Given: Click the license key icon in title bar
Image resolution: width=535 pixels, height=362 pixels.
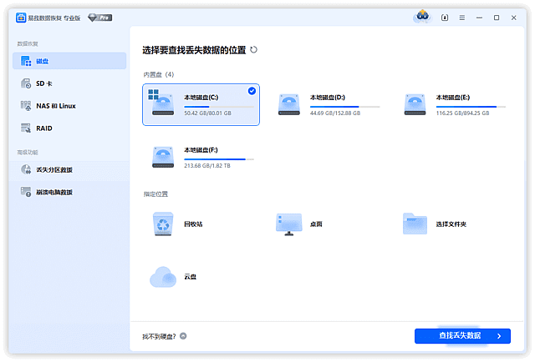Looking at the screenshot, I should click(444, 17).
